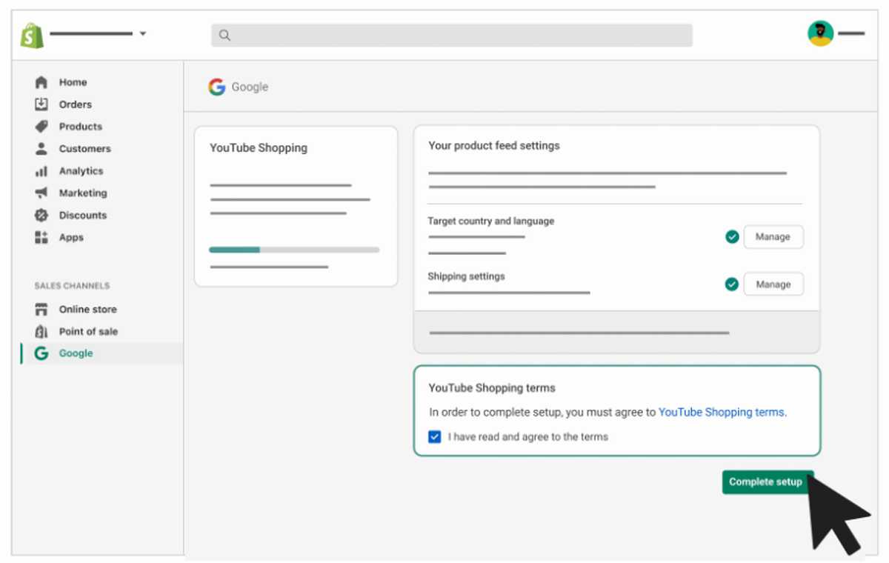The height and width of the screenshot is (563, 889).
Task: Select Google in sales channels
Action: [x=76, y=354]
